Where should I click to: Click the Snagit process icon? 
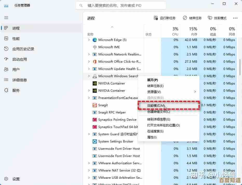tap(95, 105)
